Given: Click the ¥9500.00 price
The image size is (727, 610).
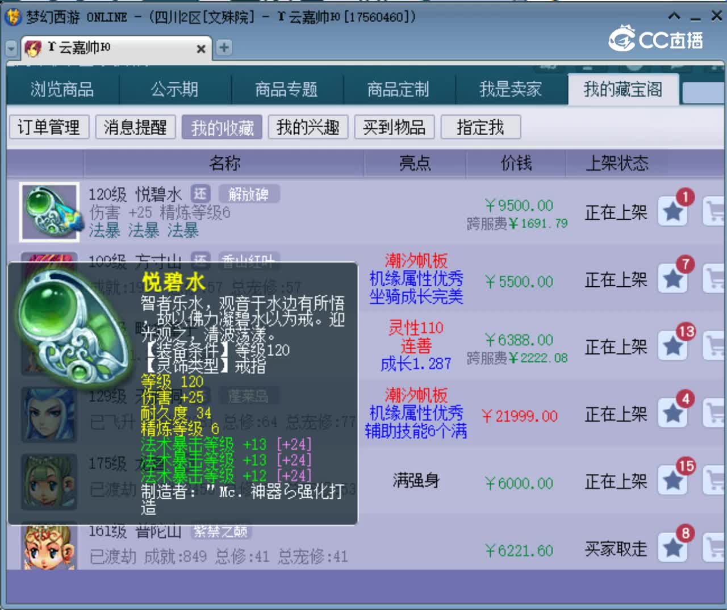Looking at the screenshot, I should [x=519, y=205].
